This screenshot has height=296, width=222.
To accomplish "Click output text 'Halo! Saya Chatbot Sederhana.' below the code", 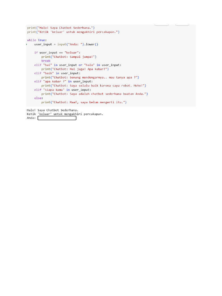I will tap(53, 110).
